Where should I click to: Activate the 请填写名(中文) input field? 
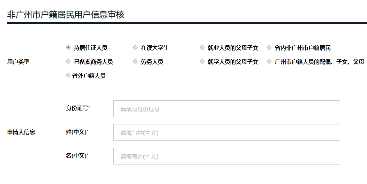tap(226, 156)
